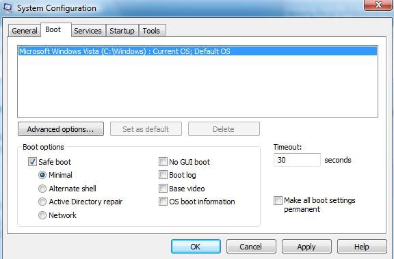Click the Set as default button
This screenshot has width=394, height=259.
click(x=146, y=129)
